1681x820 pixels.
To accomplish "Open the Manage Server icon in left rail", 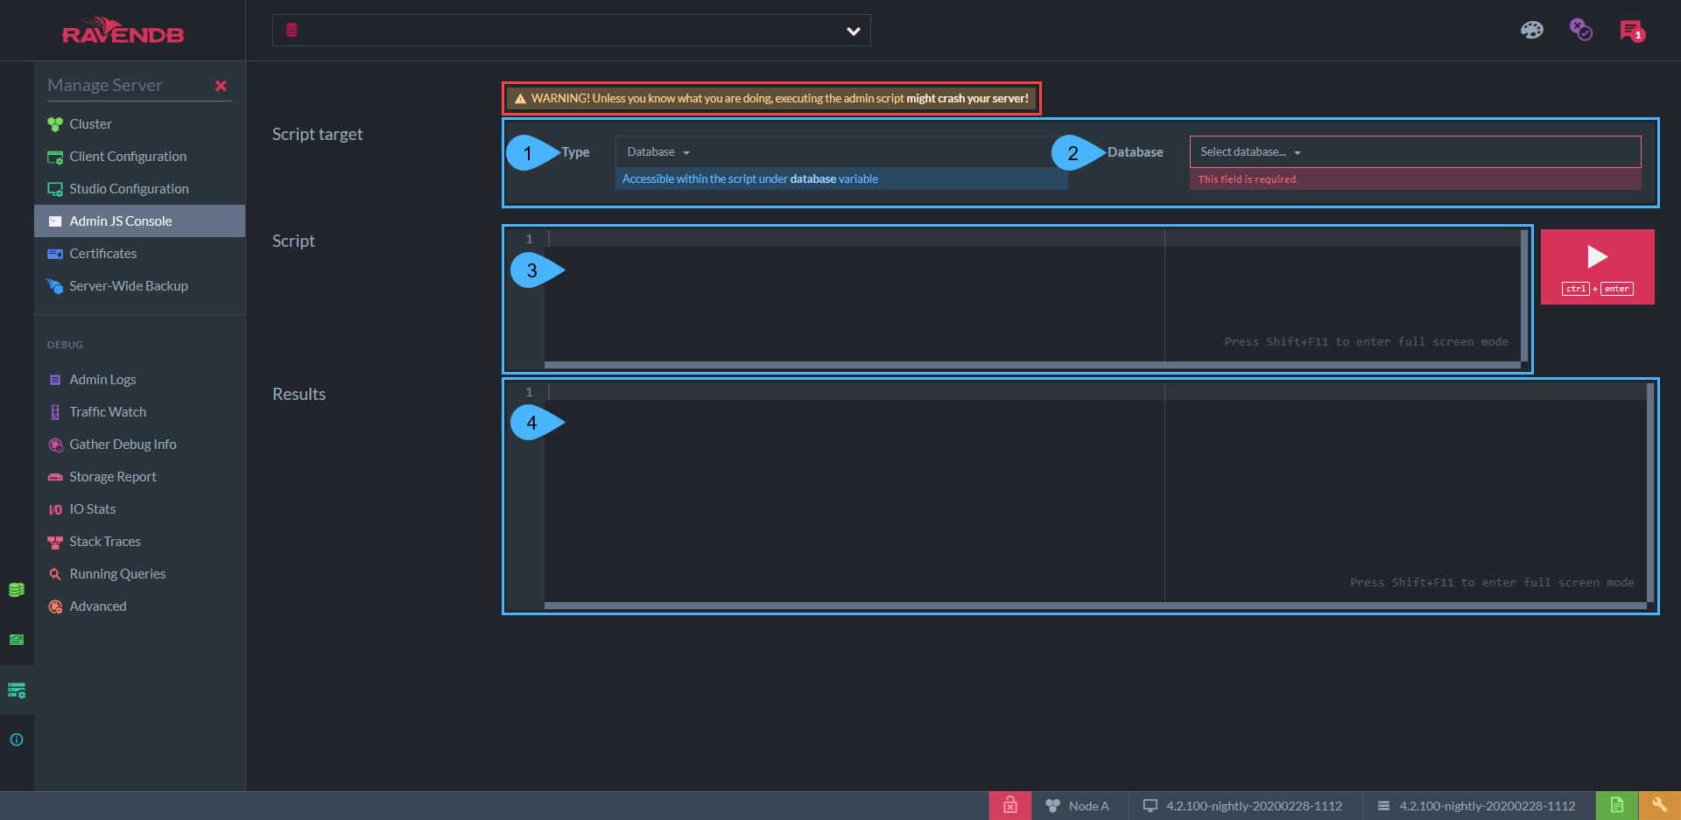I will [x=17, y=690].
